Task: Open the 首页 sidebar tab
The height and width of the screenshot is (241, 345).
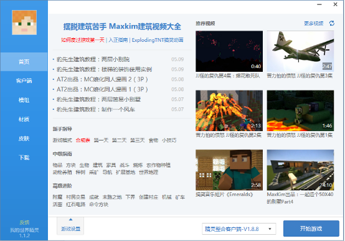Action: tap(24, 62)
